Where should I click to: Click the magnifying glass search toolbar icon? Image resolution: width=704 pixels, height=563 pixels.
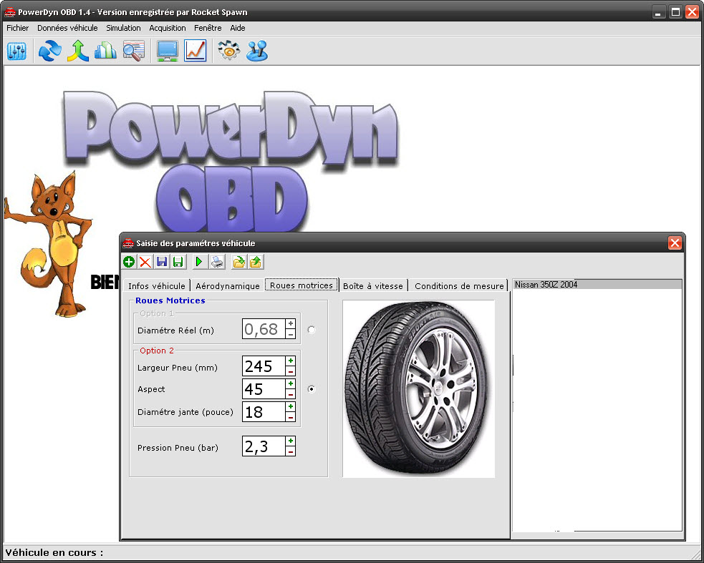[134, 51]
